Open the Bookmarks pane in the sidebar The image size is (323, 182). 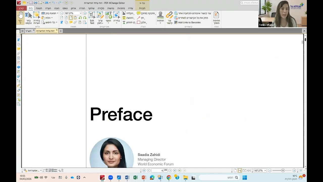coord(18,40)
